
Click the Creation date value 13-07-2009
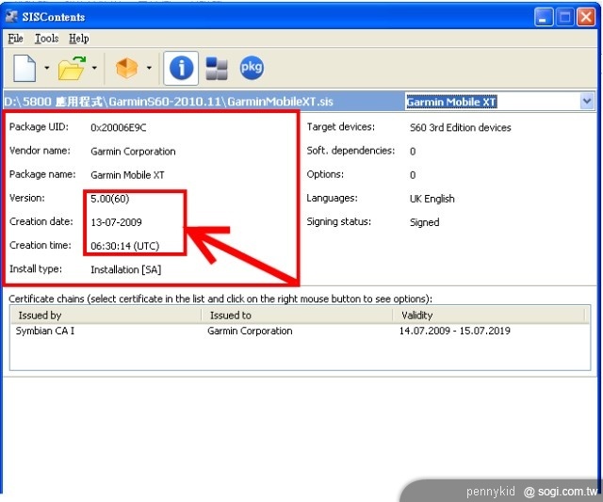pos(116,222)
